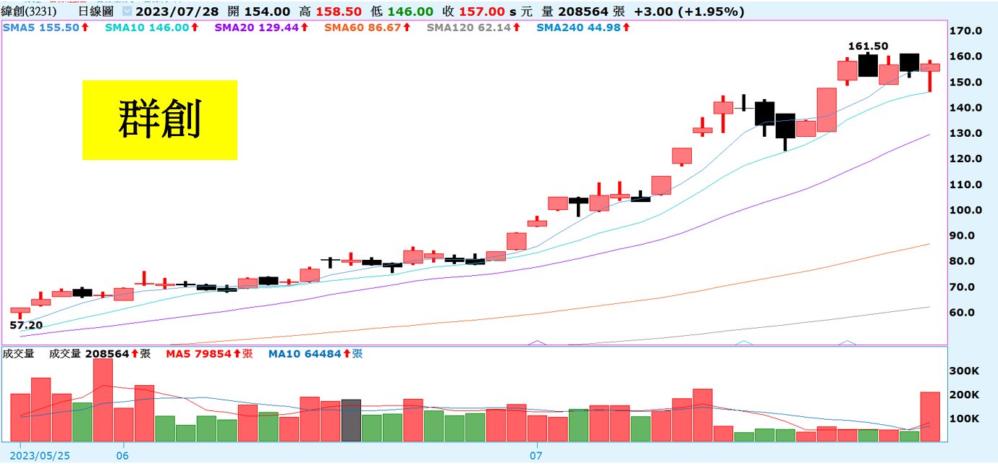Image resolution: width=998 pixels, height=464 pixels.
Task: Select the gray volume bar in the chart
Action: coord(351,420)
